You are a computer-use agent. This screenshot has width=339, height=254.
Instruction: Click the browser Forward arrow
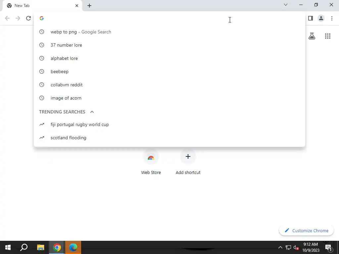[18, 19]
